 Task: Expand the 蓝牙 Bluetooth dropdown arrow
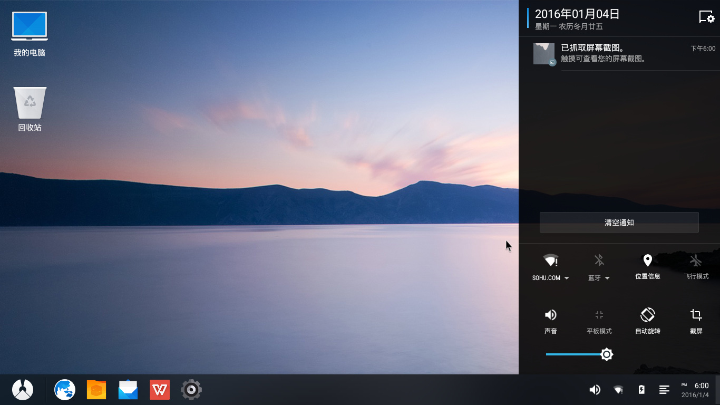[607, 278]
